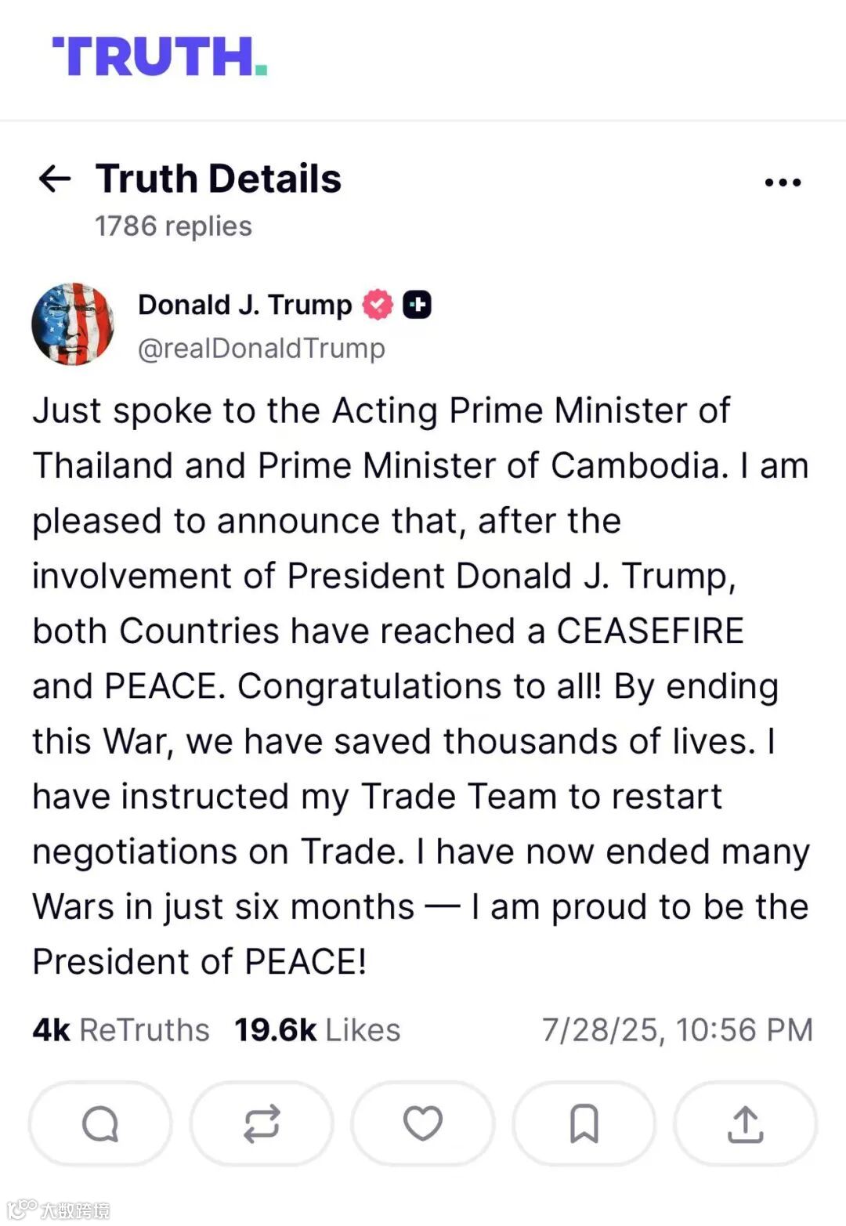Click the reply speech bubble icon

point(100,1124)
